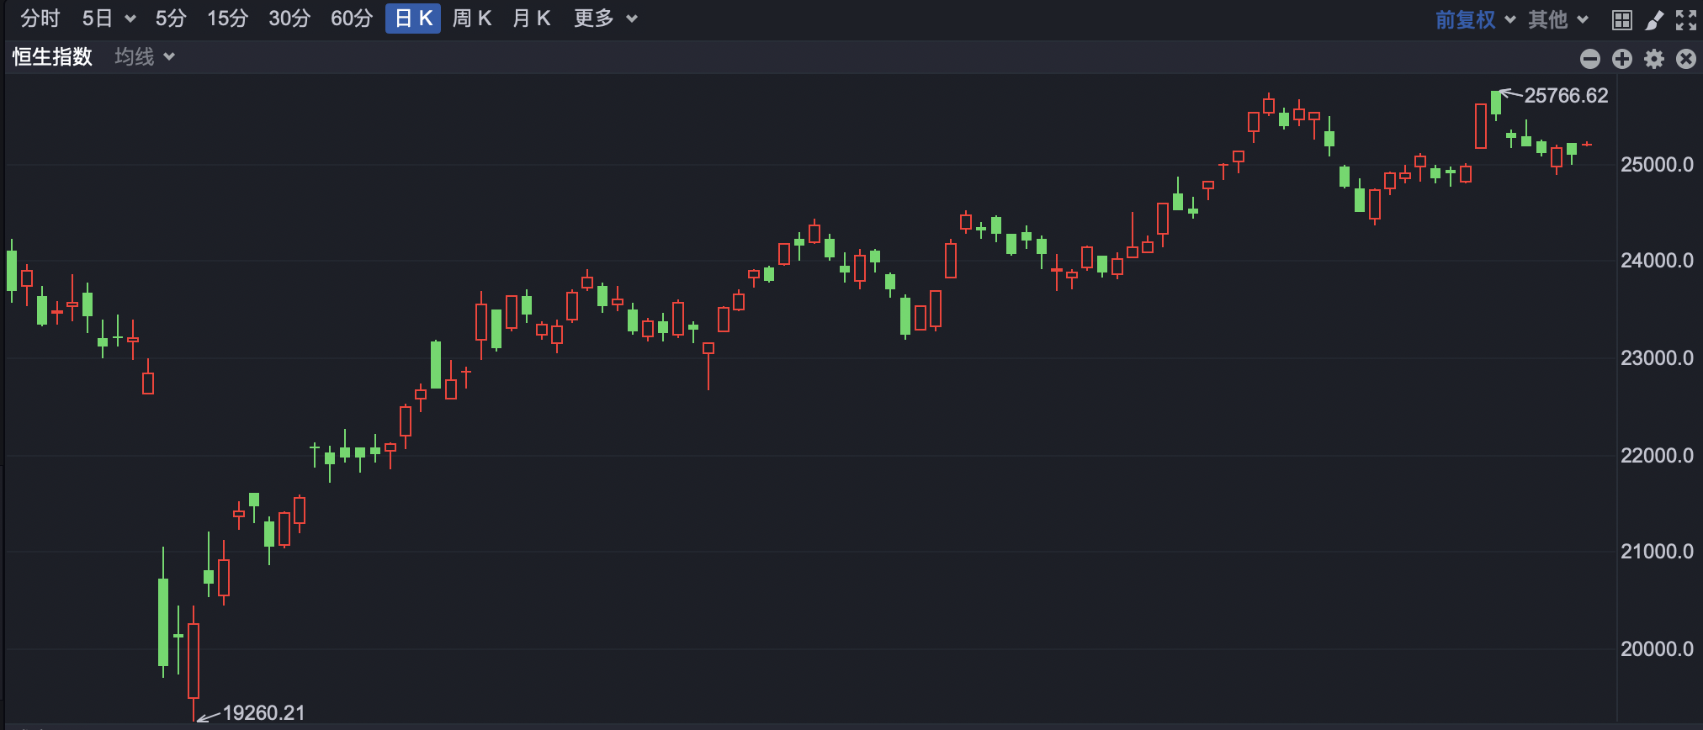Image resolution: width=1703 pixels, height=730 pixels.
Task: Open the 其他 other options dropdown
Action: (x=1558, y=19)
